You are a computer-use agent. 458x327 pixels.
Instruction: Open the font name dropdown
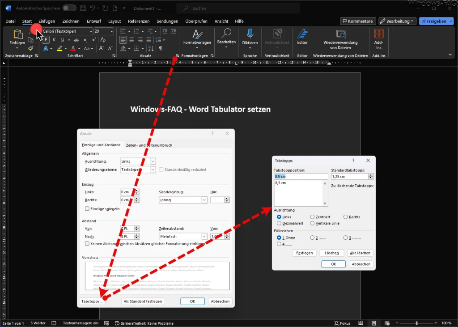pos(91,31)
